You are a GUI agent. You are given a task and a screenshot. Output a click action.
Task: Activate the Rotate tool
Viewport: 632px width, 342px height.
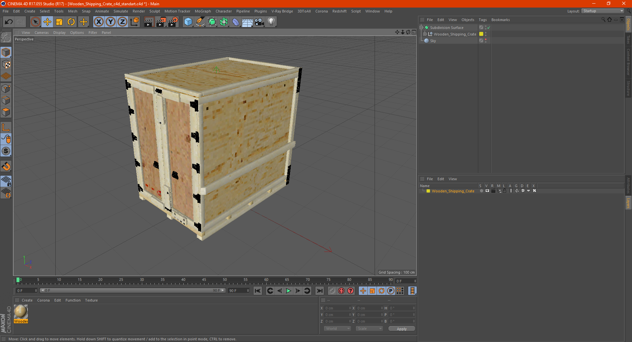pos(71,22)
